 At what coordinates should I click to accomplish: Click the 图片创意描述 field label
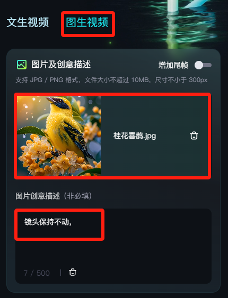pos(38,196)
